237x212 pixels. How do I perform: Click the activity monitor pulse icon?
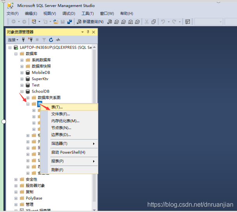tap(58, 40)
